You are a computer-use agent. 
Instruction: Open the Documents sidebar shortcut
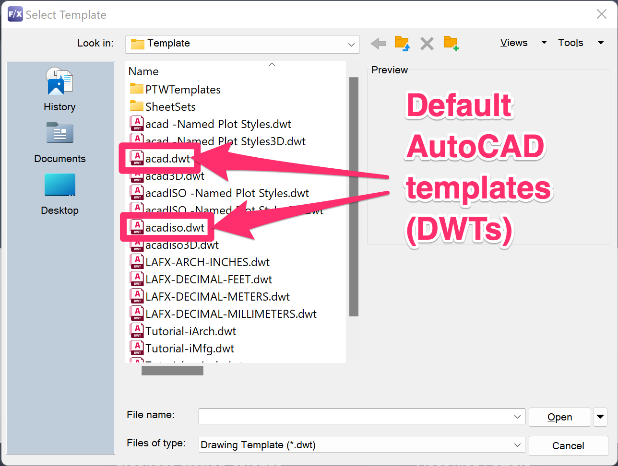coord(59,133)
